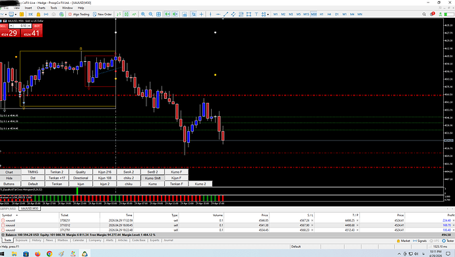Increase lot size with the up arrow
Image resolution: width=455 pixels, height=257 pixels.
(x=29, y=26)
